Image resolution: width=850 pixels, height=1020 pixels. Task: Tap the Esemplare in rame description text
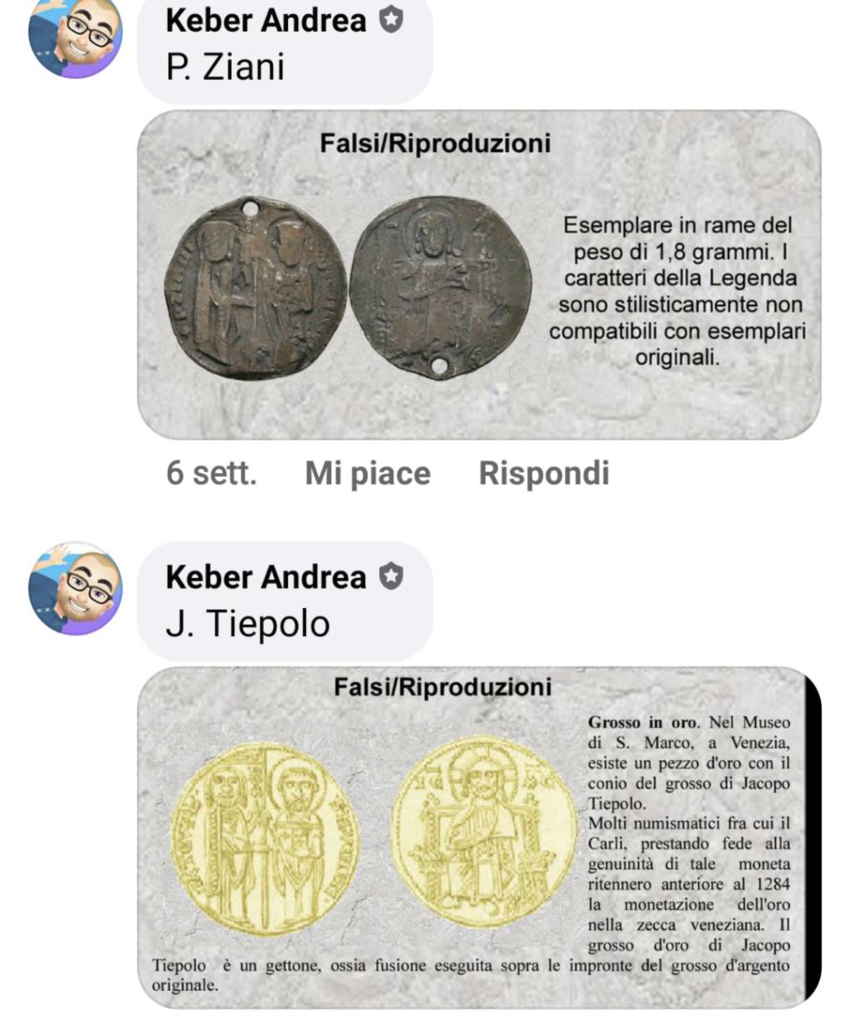point(677,291)
